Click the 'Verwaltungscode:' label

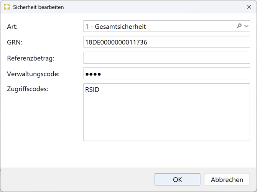(x=33, y=74)
